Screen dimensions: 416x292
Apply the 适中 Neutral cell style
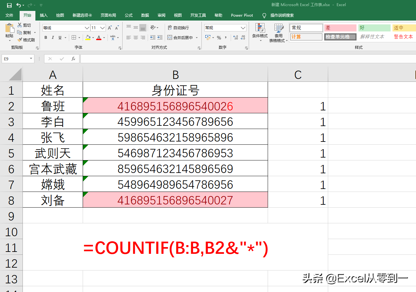404,28
